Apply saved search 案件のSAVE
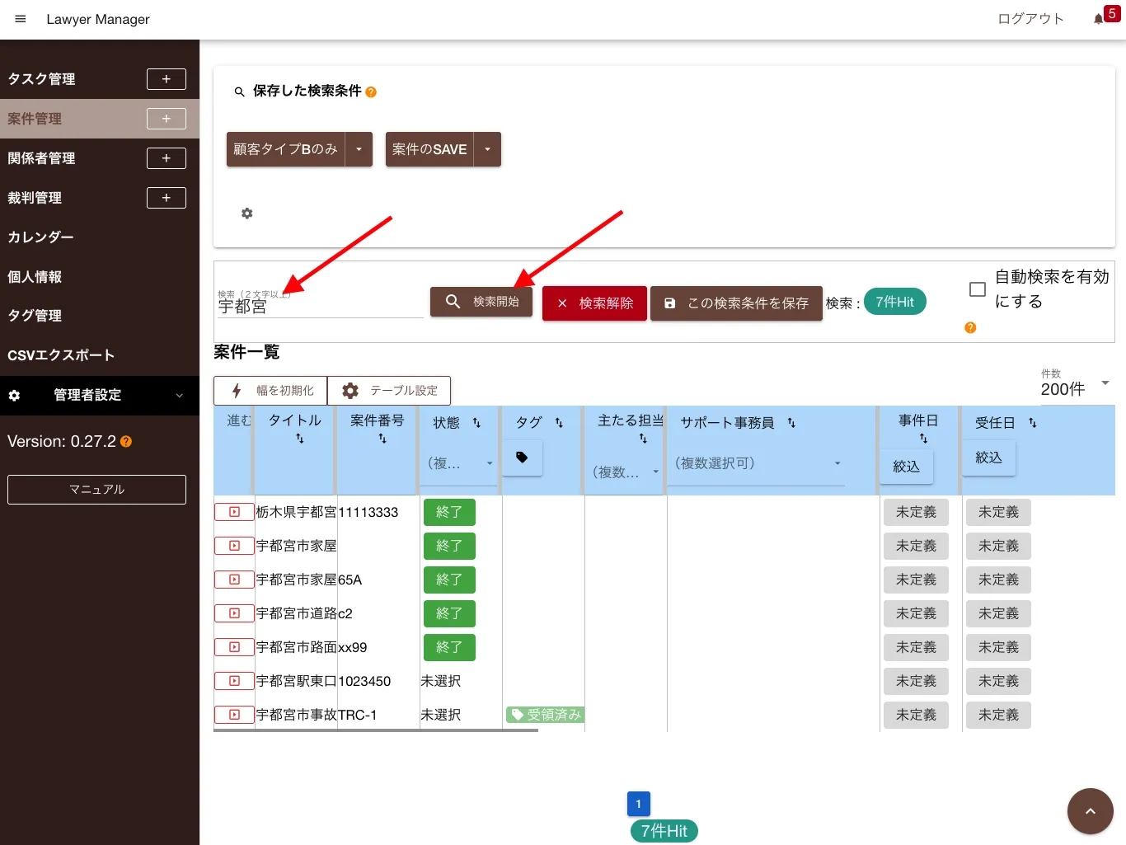Image resolution: width=1126 pixels, height=845 pixels. (x=429, y=149)
